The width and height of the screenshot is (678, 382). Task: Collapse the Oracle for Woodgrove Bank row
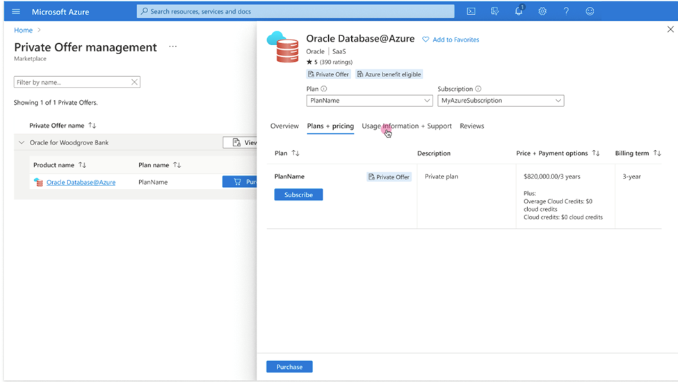tap(21, 142)
